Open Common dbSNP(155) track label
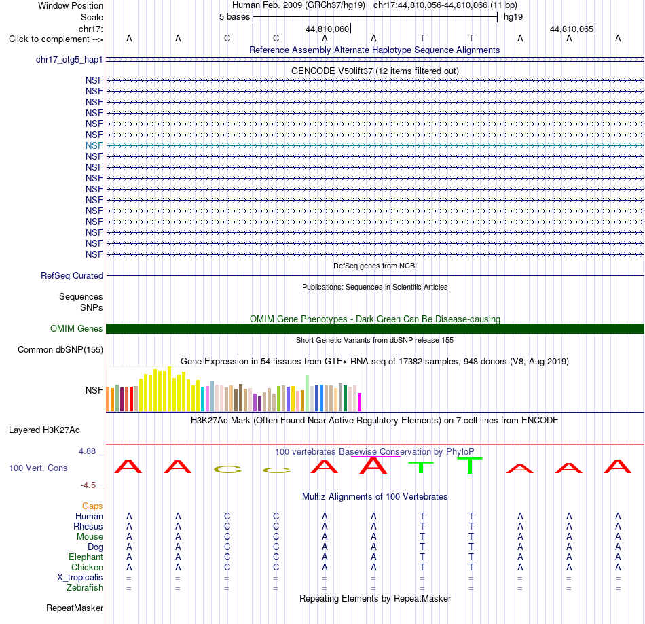Viewport: 645px width, 624px height. (60, 349)
